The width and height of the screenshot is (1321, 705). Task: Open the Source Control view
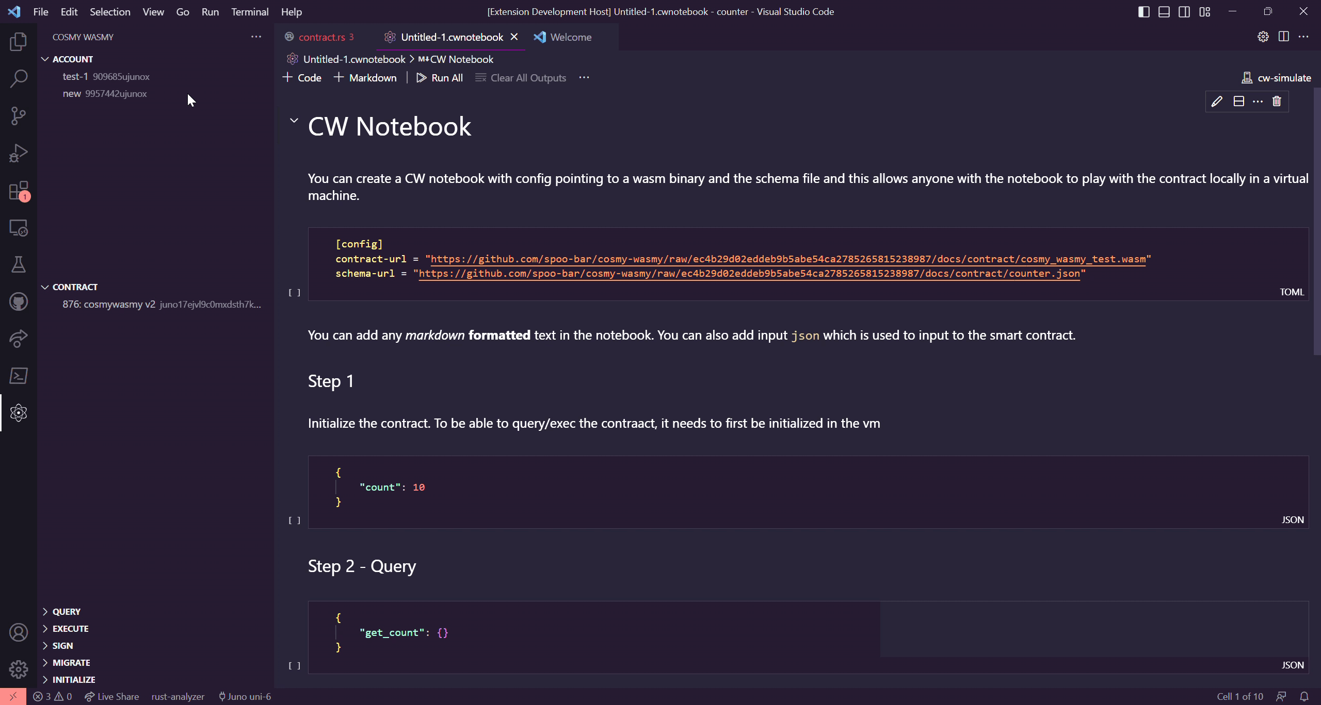point(19,116)
